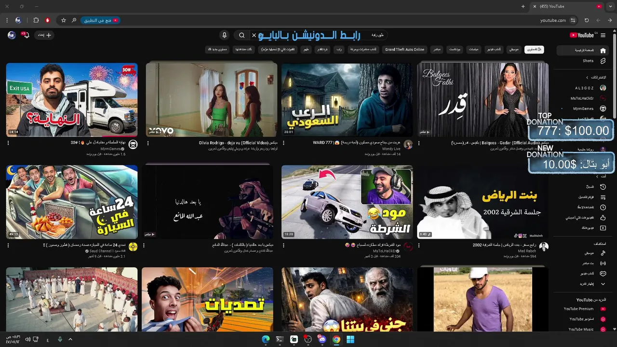Open Liked videos with thumbs-up icon

(584, 217)
